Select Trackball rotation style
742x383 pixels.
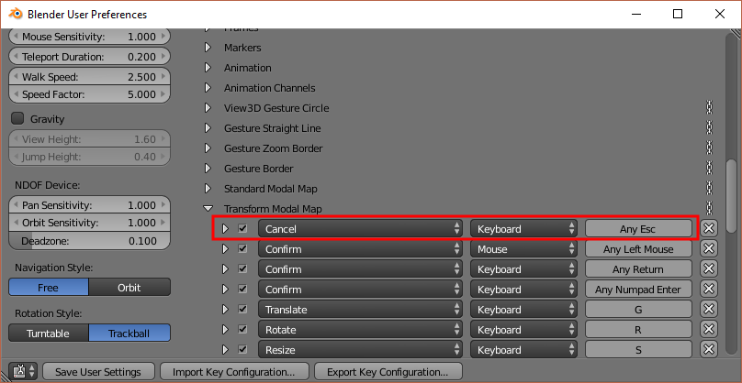[129, 333]
